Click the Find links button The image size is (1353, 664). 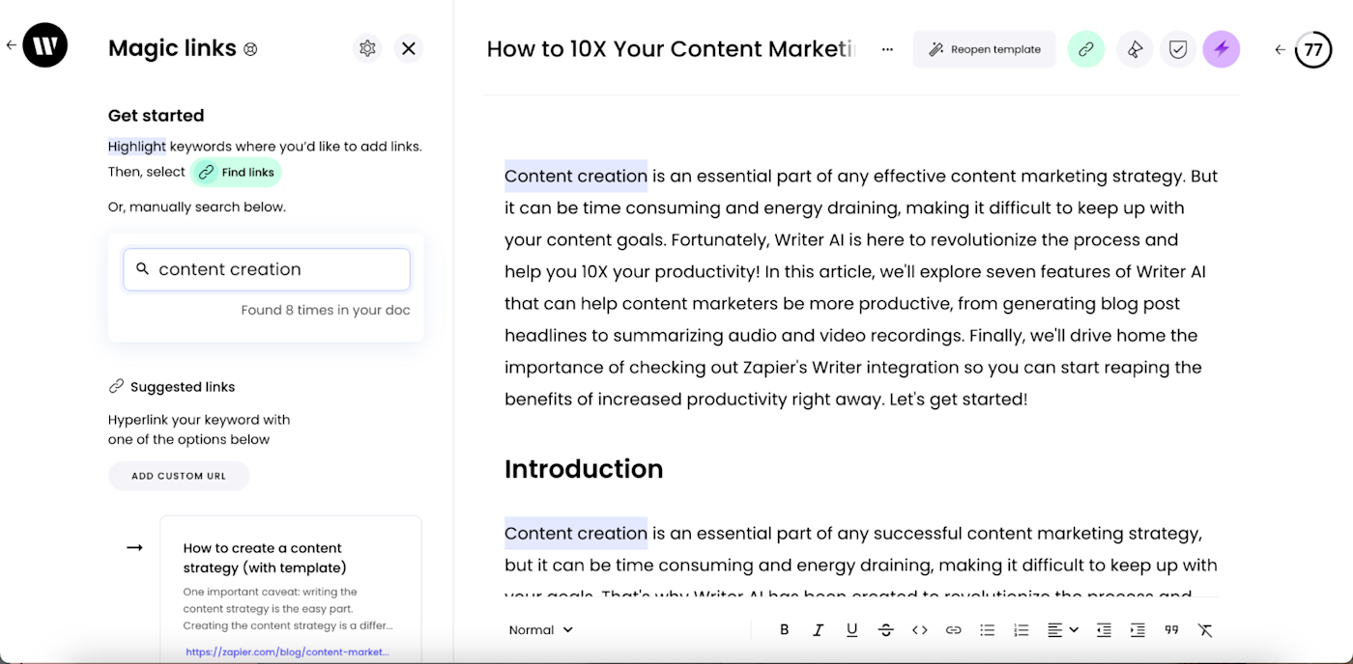tap(237, 173)
